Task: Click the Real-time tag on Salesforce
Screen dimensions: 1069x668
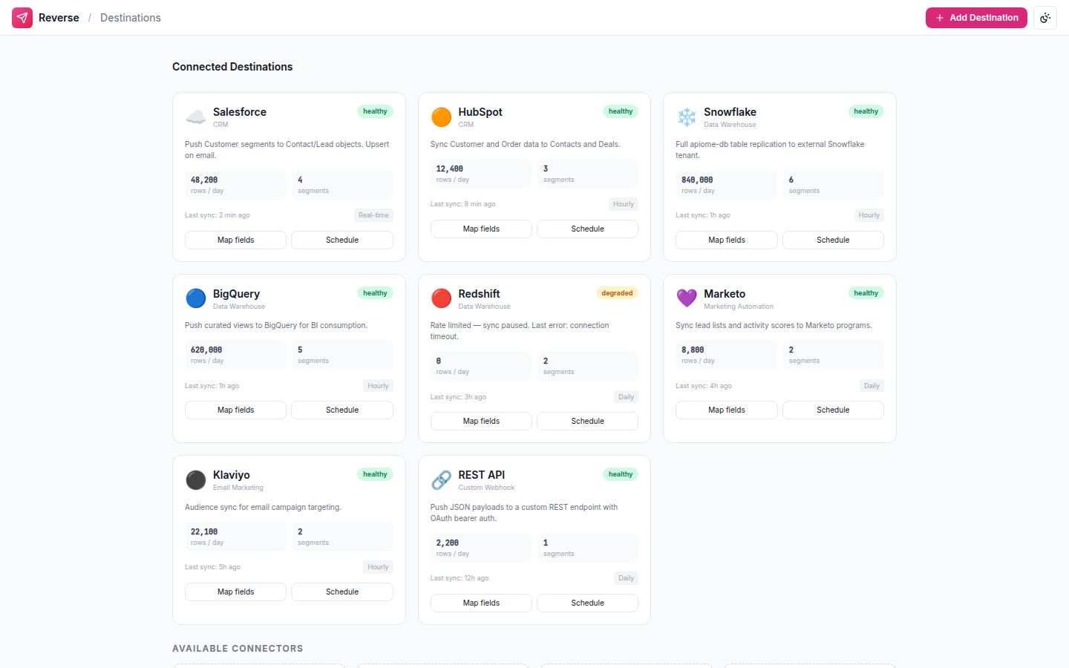Action: [373, 215]
